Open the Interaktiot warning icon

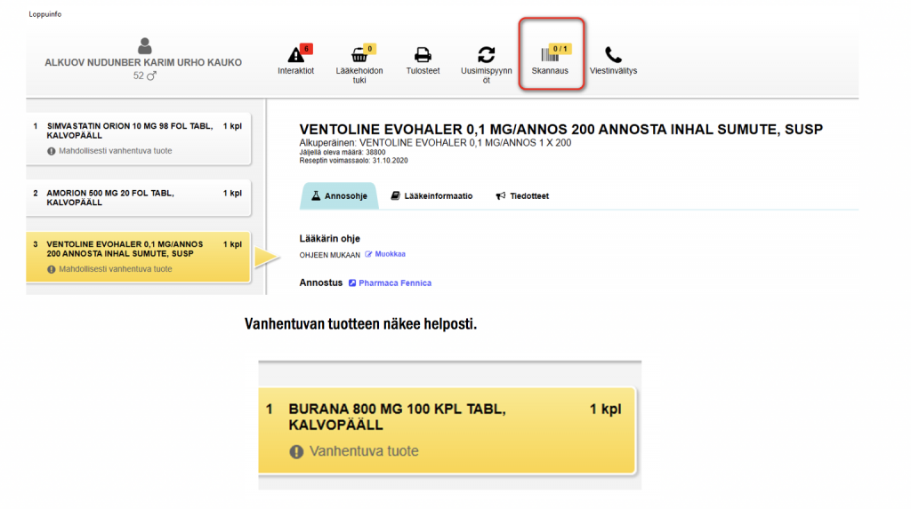pyautogui.click(x=295, y=55)
